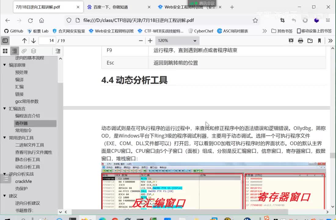Viewport: 336px width, 220px height.
Task: Go to next page arrow
Action: 33,41
